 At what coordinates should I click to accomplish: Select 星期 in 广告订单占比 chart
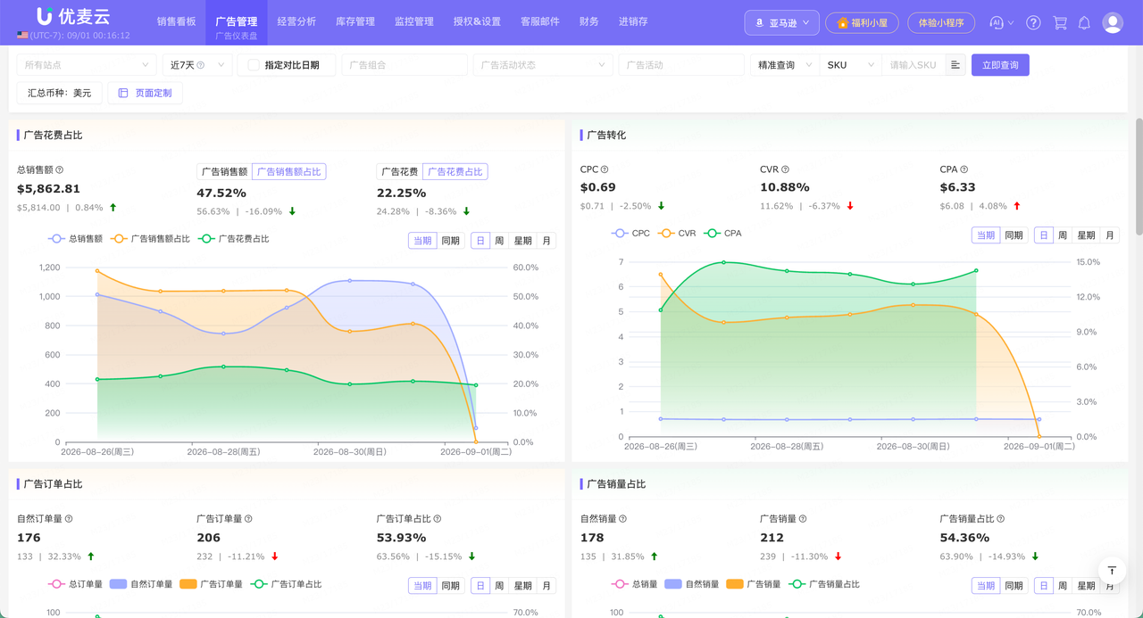pos(522,586)
